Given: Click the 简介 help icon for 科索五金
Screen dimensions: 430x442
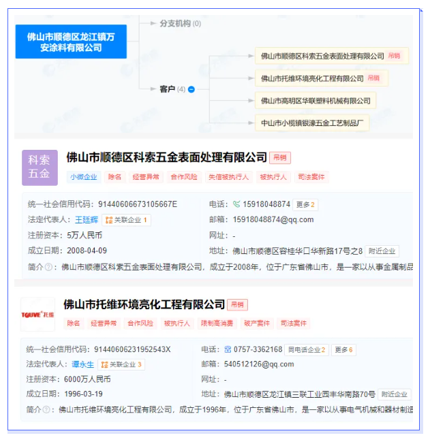Looking at the screenshot, I should click(48, 267).
